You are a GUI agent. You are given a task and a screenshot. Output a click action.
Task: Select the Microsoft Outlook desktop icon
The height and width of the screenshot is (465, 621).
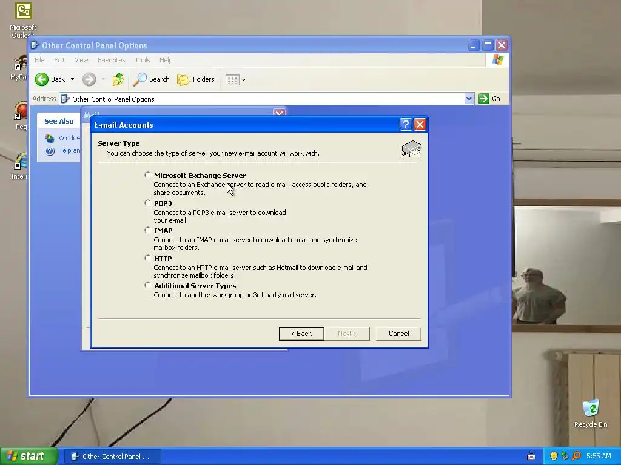23,20
